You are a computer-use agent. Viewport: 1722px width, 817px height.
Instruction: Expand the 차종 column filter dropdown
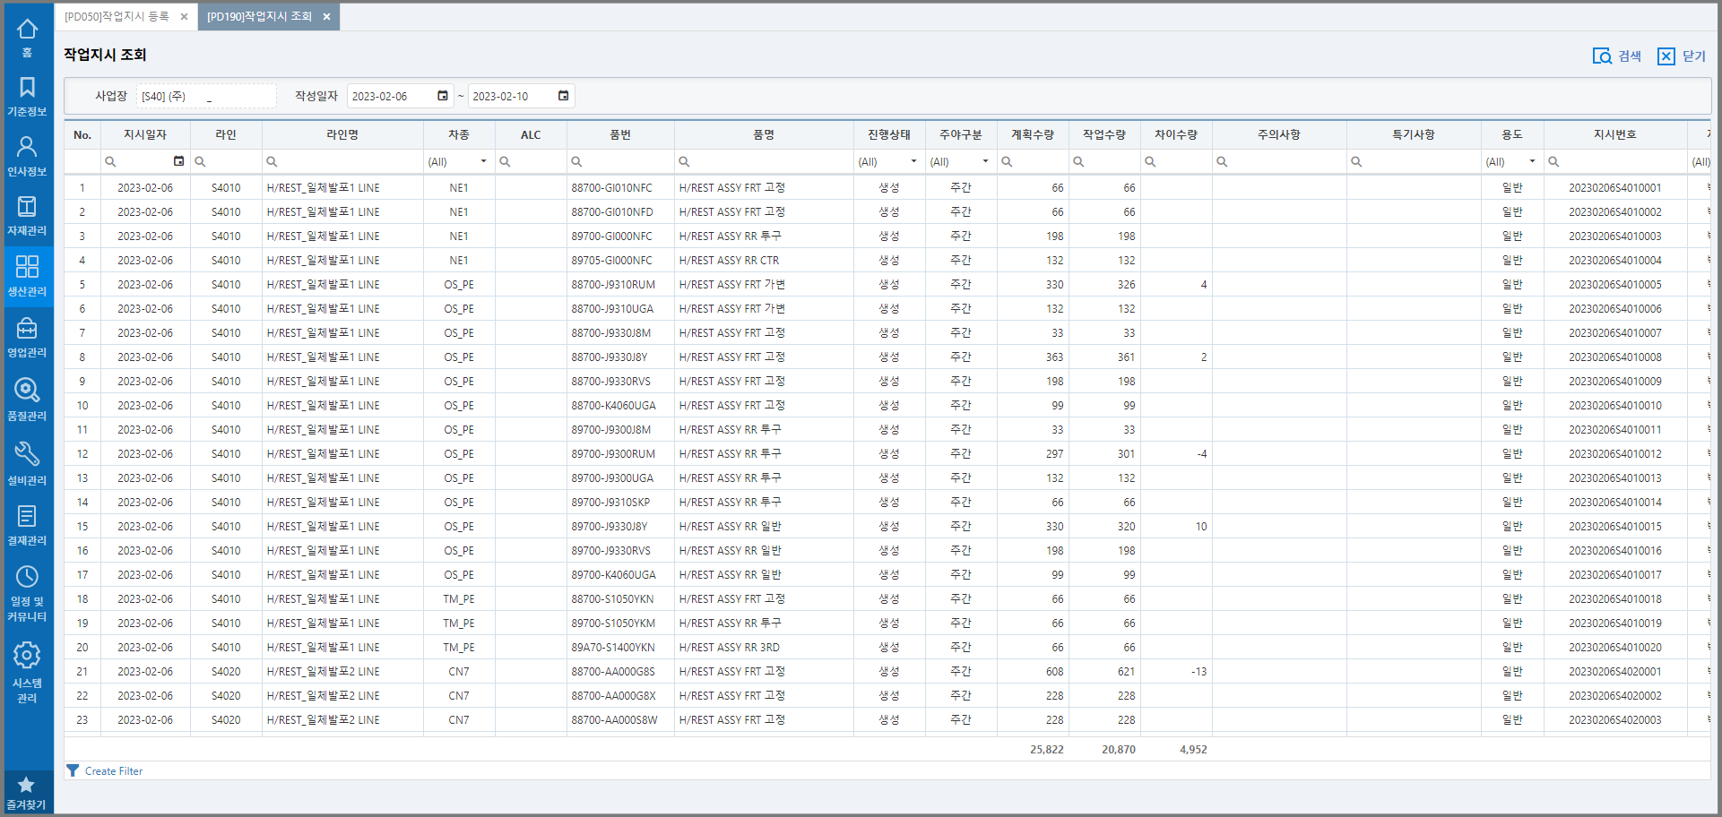[483, 162]
